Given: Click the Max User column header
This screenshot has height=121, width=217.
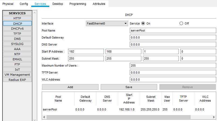Looking at the screenshot, I should coord(167,99).
